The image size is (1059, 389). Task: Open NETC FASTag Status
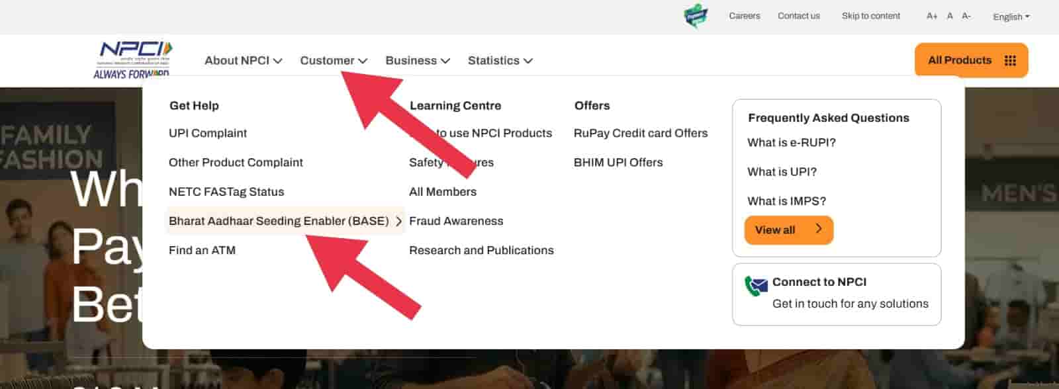pos(226,192)
